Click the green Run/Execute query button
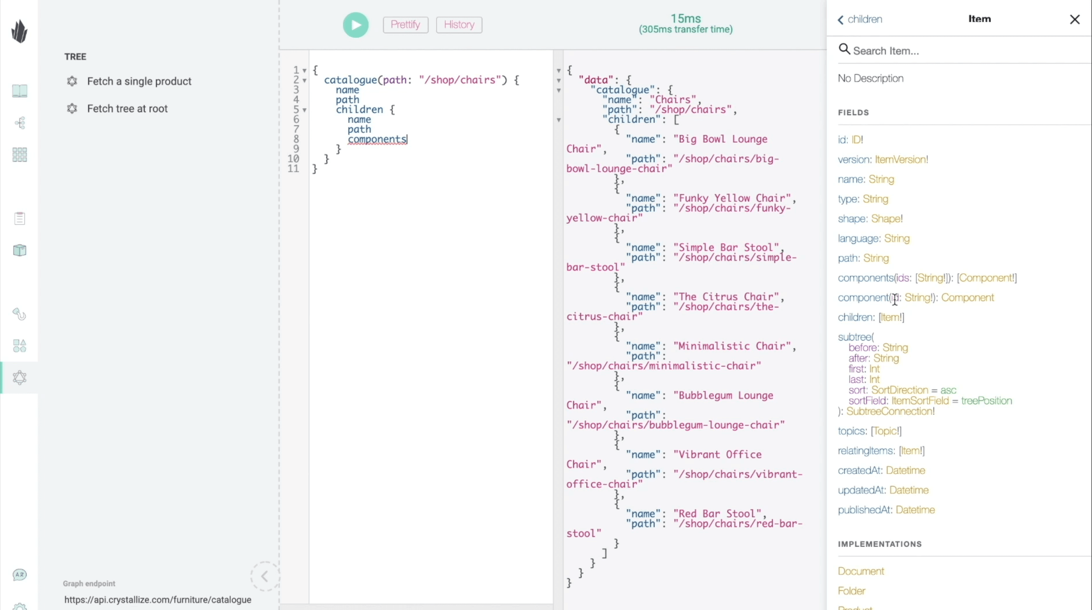 355,25
